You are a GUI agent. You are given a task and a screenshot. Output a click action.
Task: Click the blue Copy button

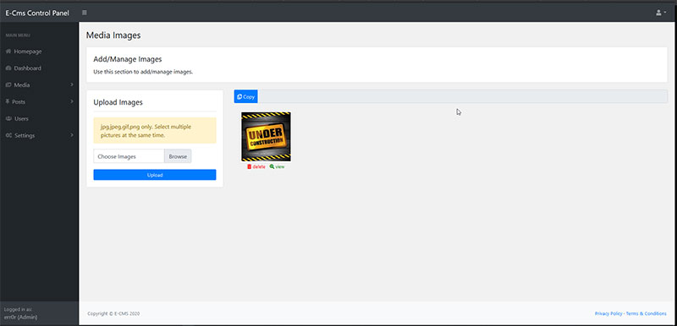[246, 97]
